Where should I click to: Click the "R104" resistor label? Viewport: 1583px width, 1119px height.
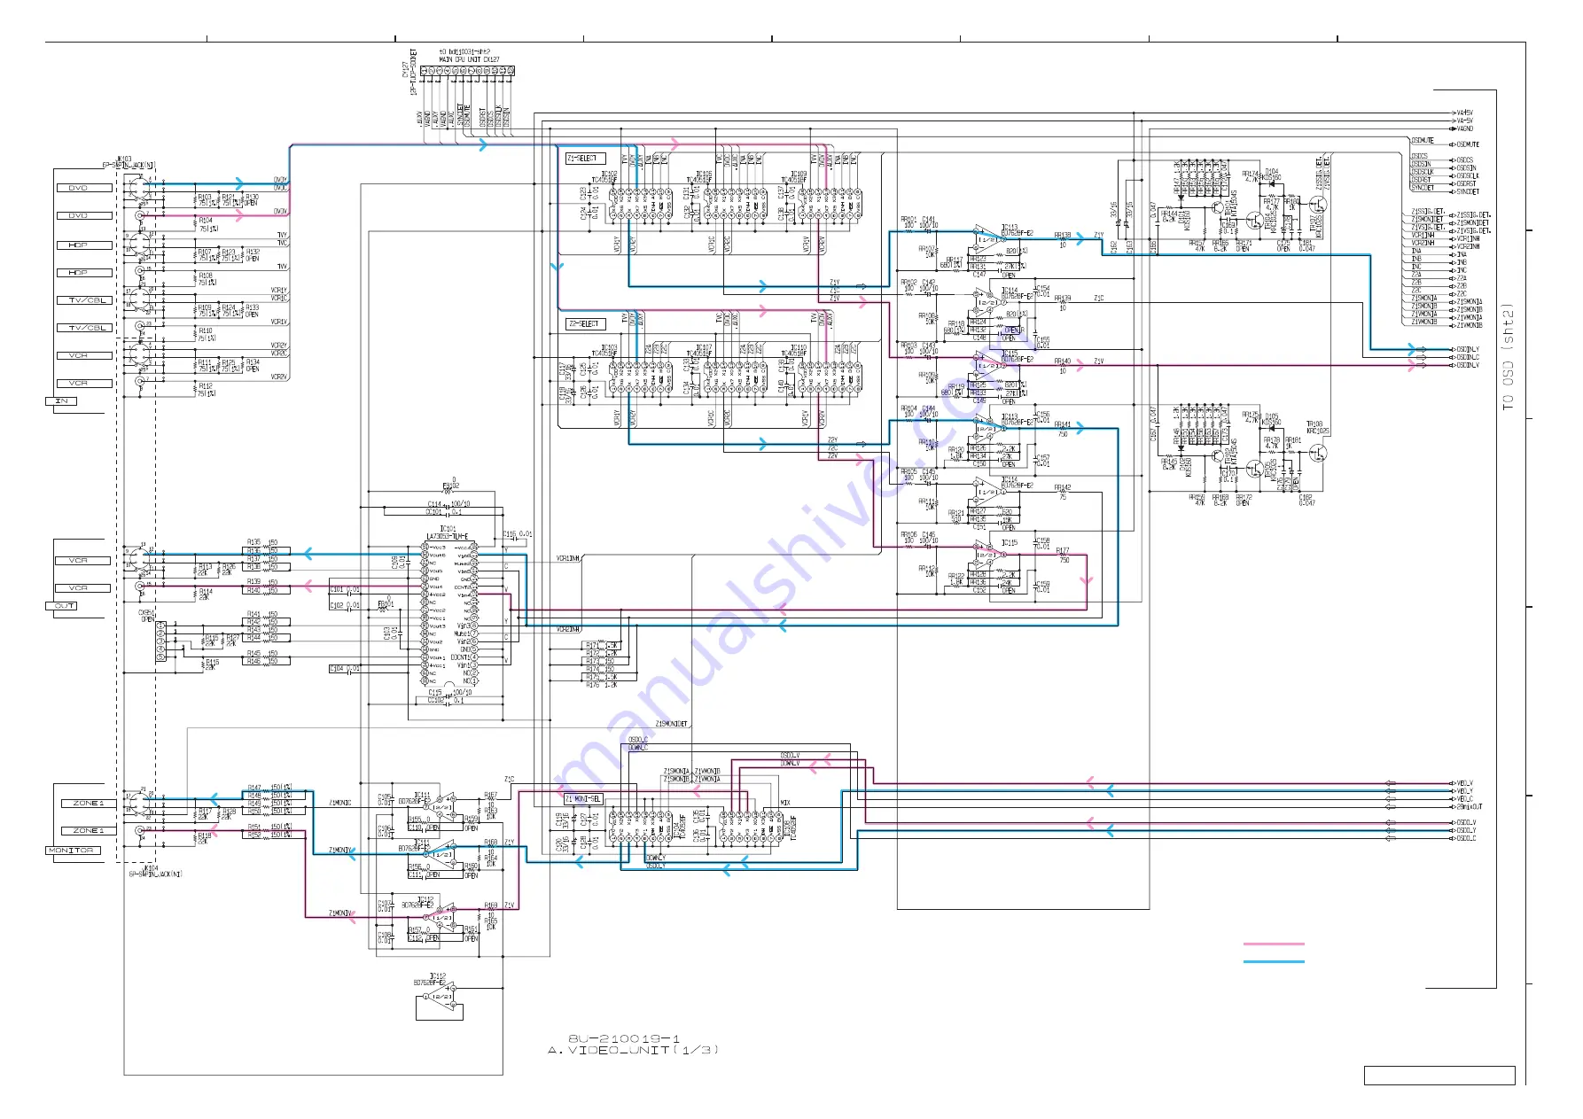coord(205,221)
